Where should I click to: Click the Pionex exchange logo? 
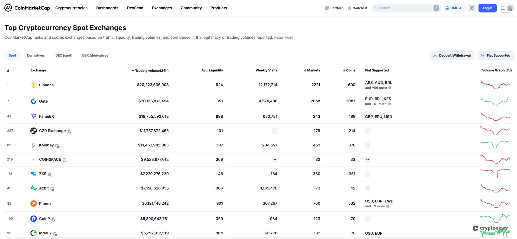[34, 204]
